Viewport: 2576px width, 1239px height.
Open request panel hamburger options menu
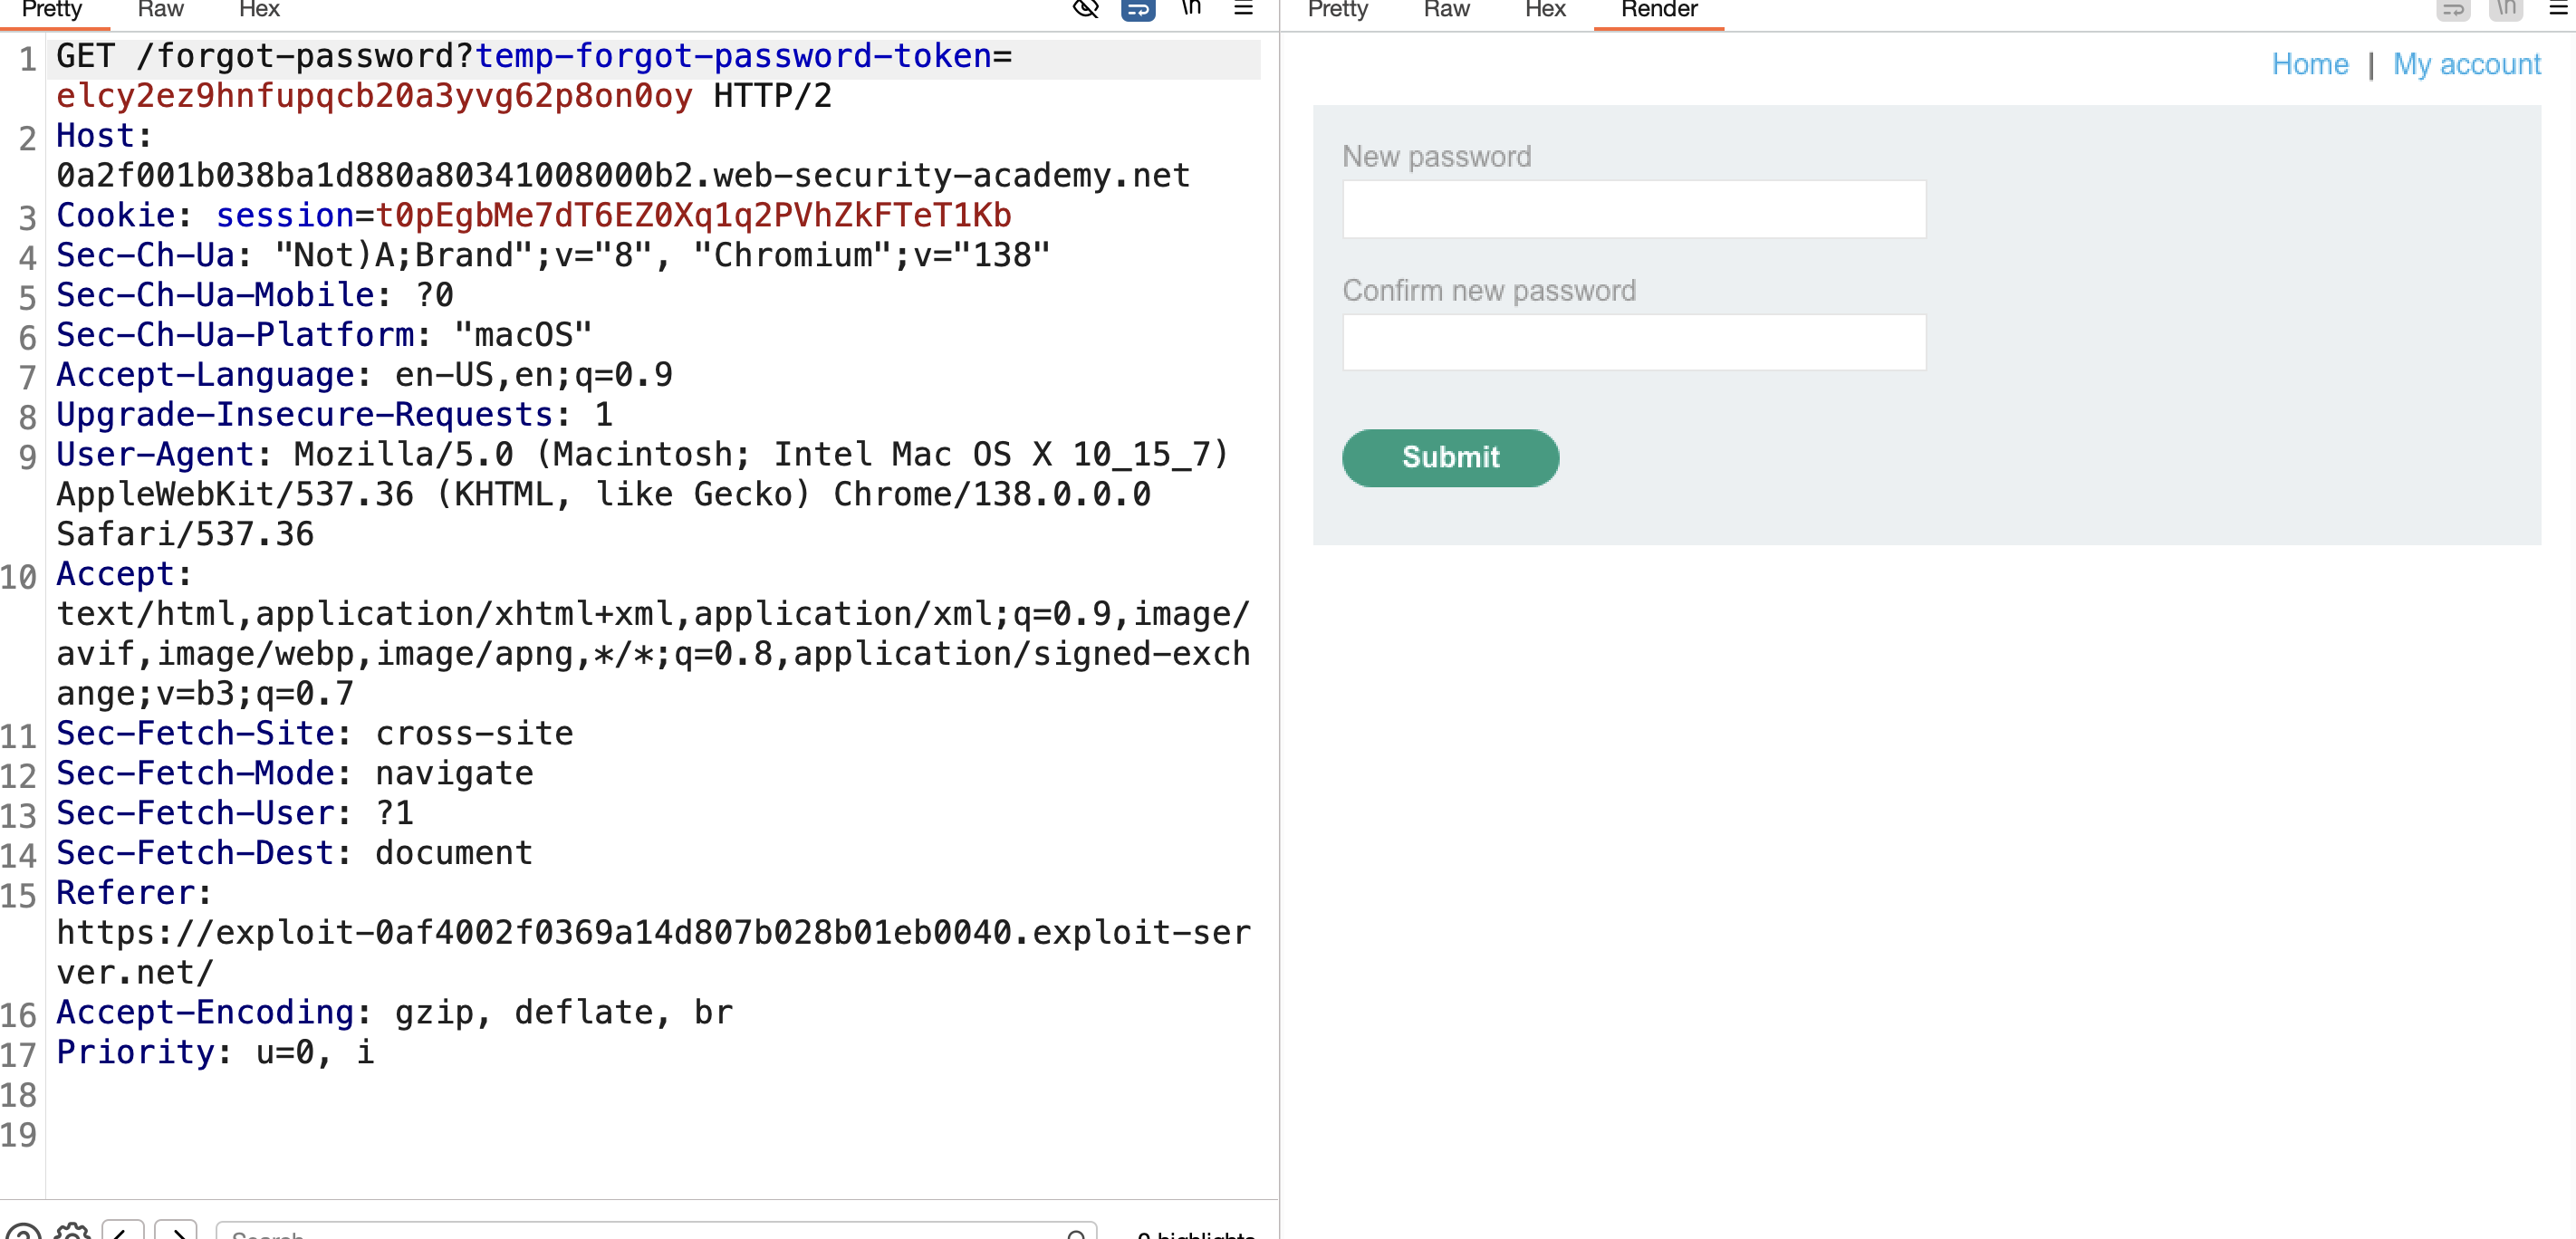pyautogui.click(x=1243, y=9)
